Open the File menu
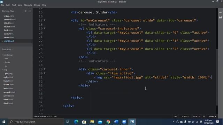The height and width of the screenshot is (125, 223). click(2, 5)
